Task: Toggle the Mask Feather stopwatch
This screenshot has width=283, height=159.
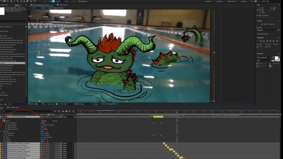Action: tap(6, 125)
